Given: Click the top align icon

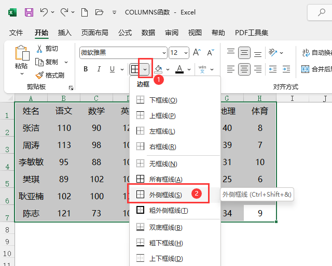Looking at the screenshot, I should [x=231, y=52].
